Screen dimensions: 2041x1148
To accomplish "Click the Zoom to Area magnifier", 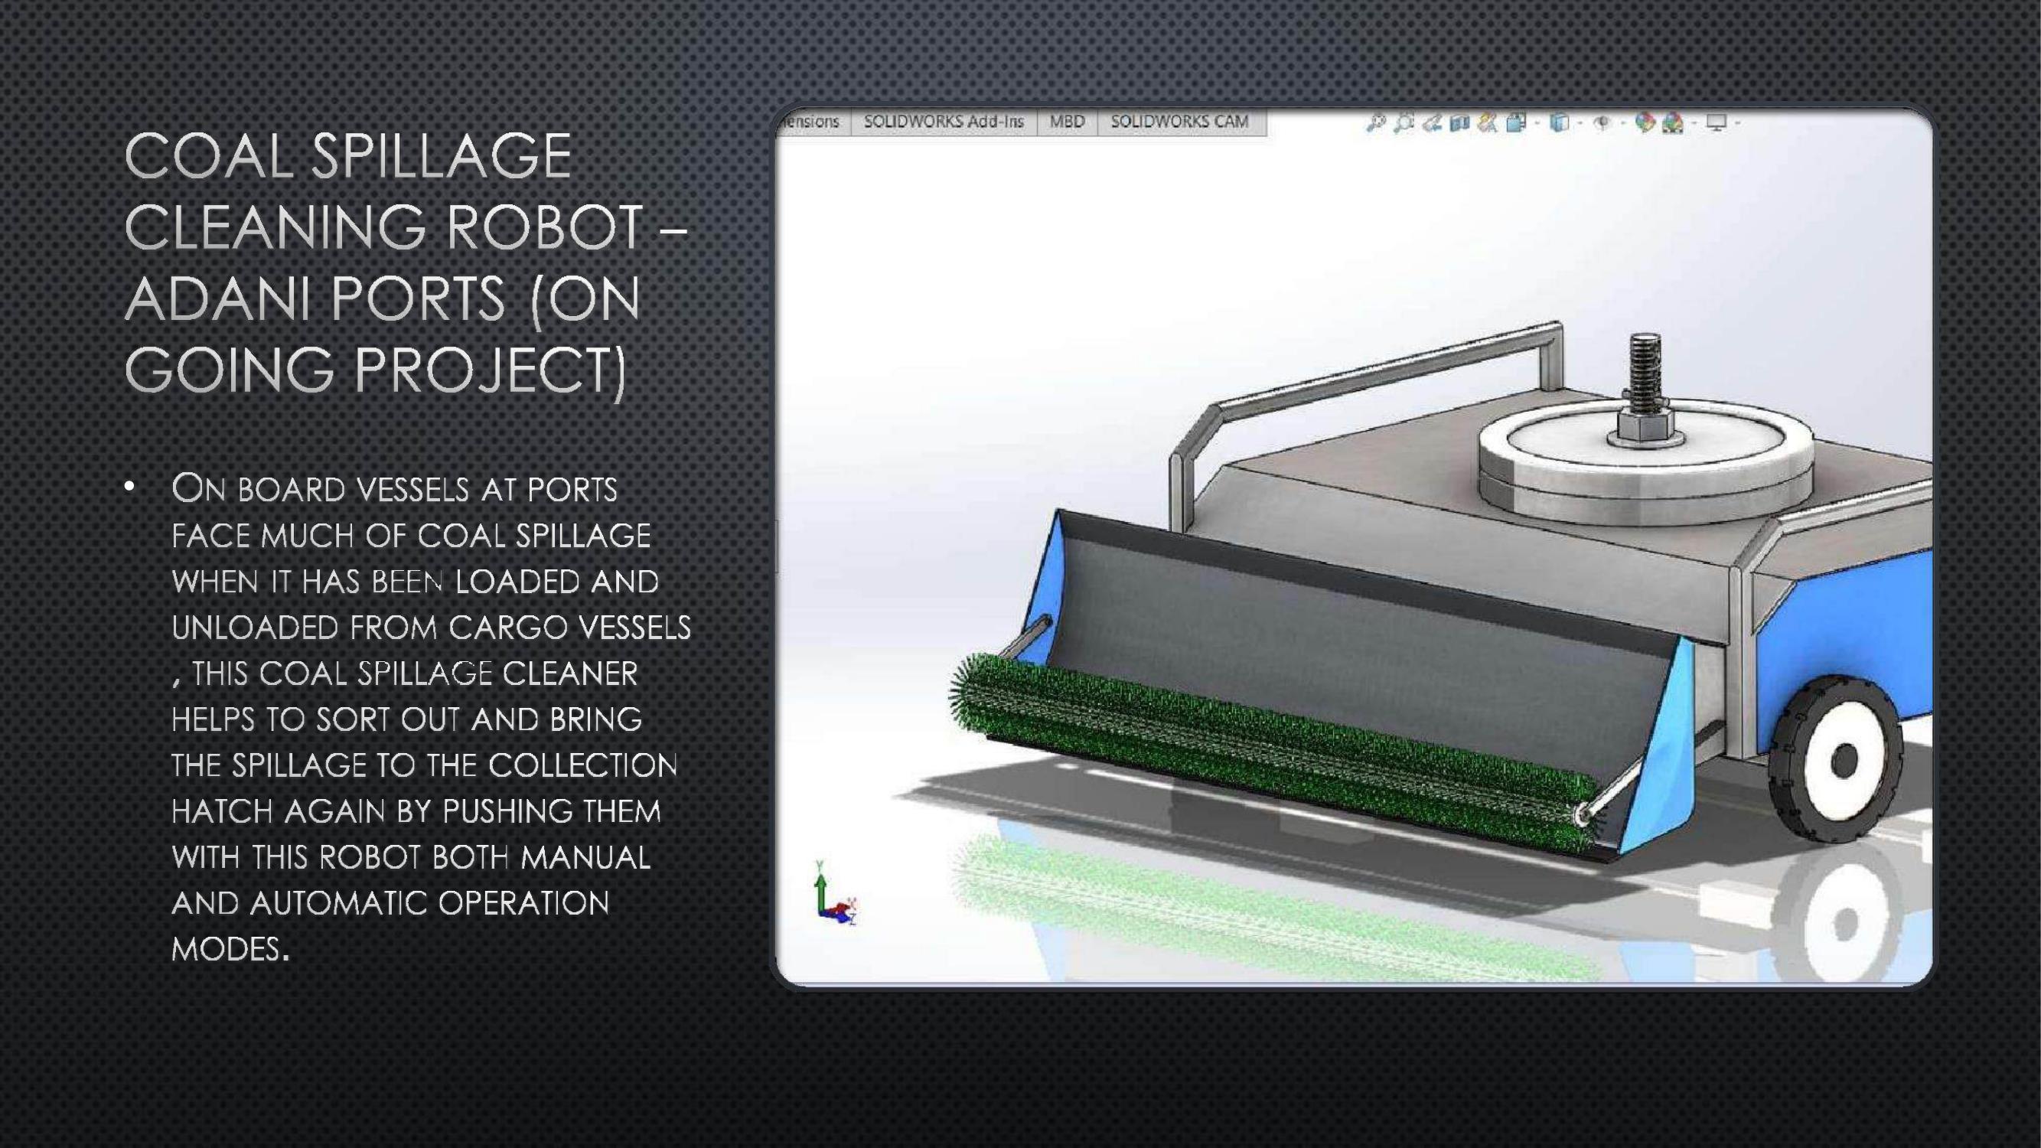I will 1404,122.
